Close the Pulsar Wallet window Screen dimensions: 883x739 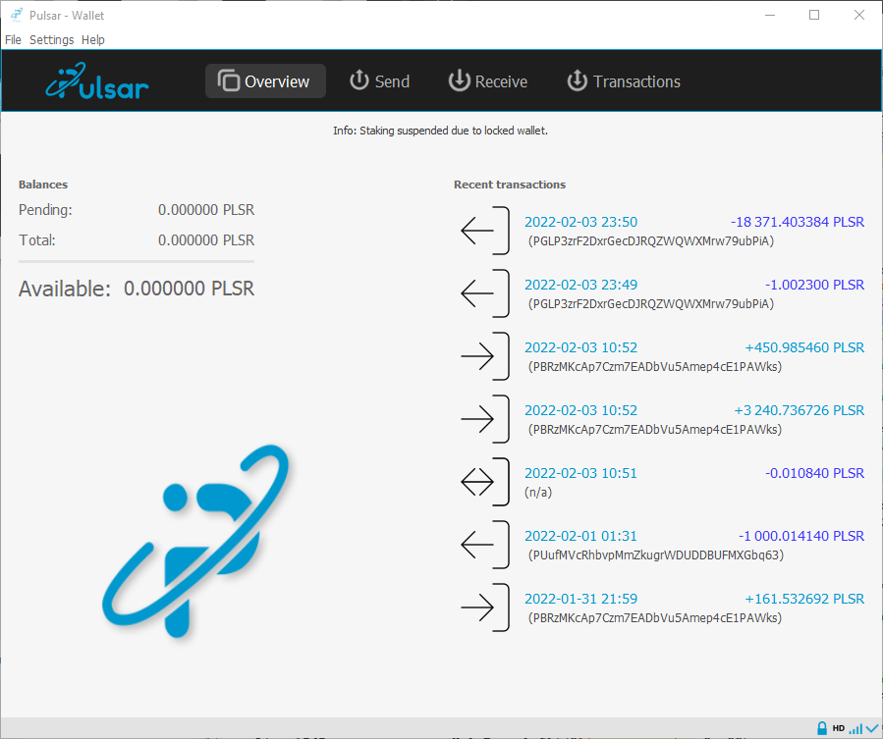[x=859, y=15]
